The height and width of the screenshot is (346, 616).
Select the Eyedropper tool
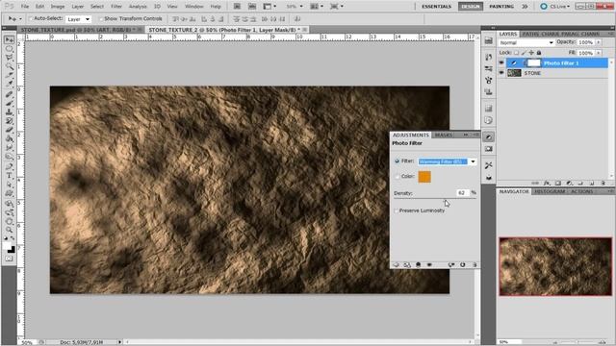coord(9,84)
